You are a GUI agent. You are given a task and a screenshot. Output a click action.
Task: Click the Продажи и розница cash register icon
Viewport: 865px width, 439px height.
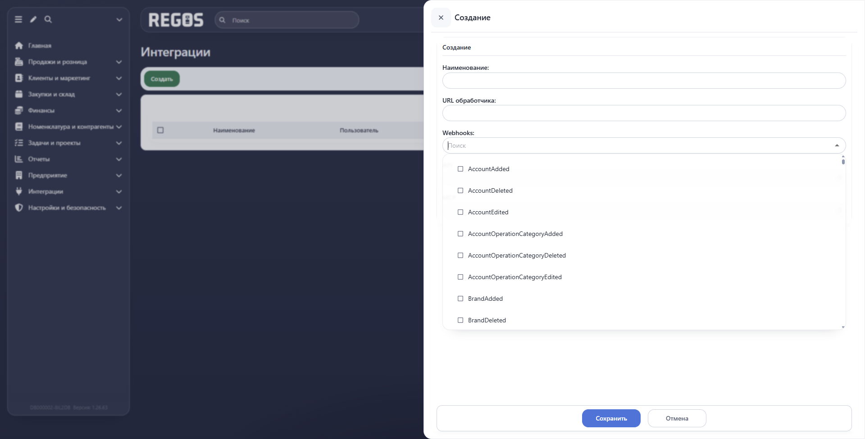[19, 62]
